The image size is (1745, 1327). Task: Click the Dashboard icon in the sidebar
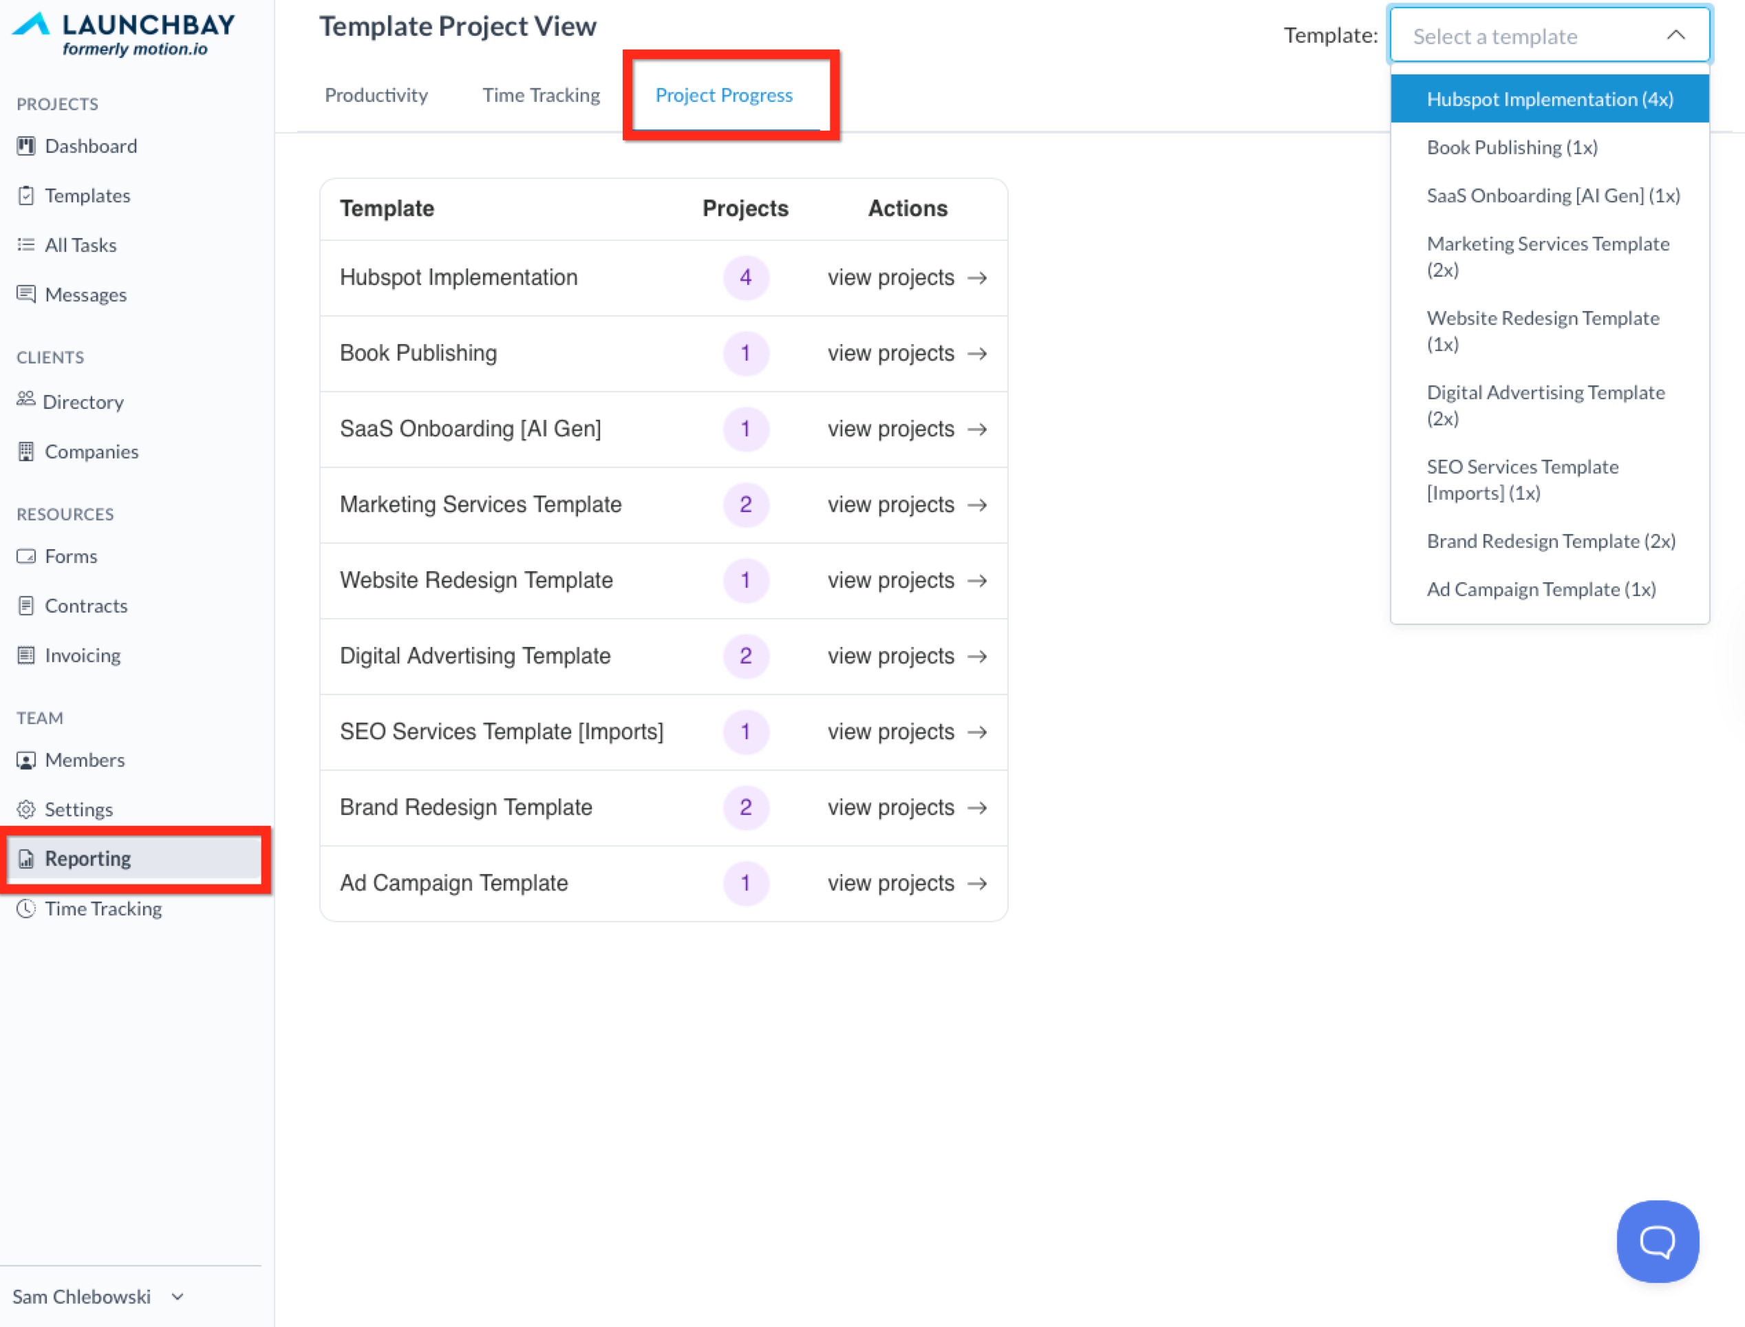tap(26, 146)
